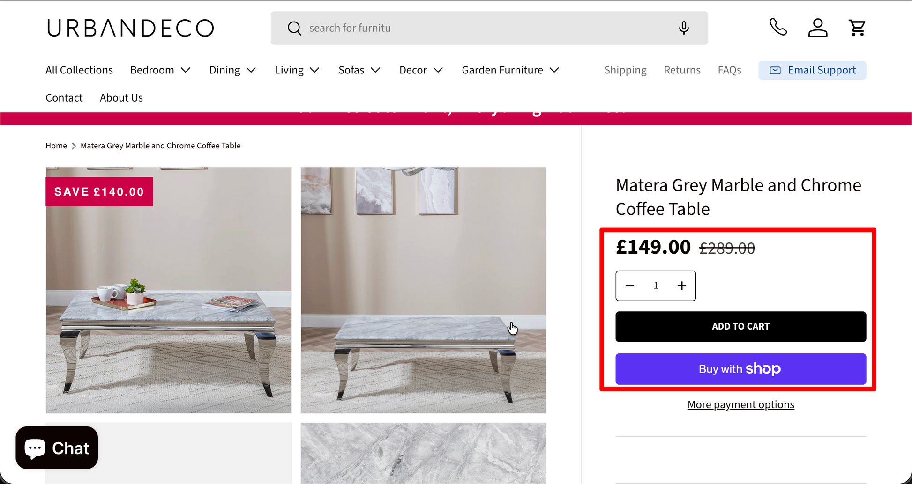The width and height of the screenshot is (912, 484).
Task: Open the user account icon
Action: pyautogui.click(x=818, y=28)
